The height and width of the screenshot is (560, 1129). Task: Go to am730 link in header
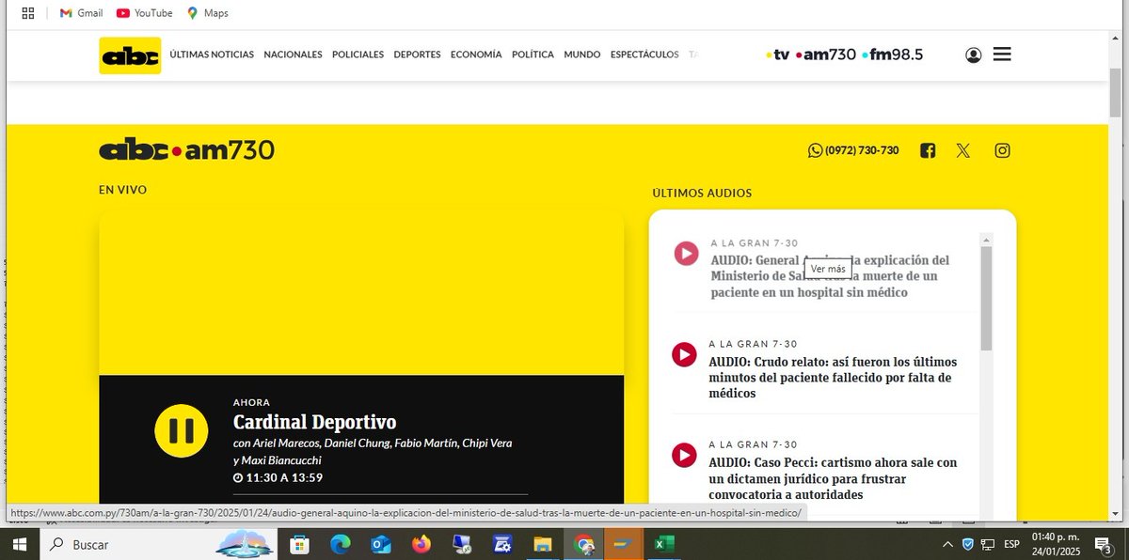[x=826, y=54]
